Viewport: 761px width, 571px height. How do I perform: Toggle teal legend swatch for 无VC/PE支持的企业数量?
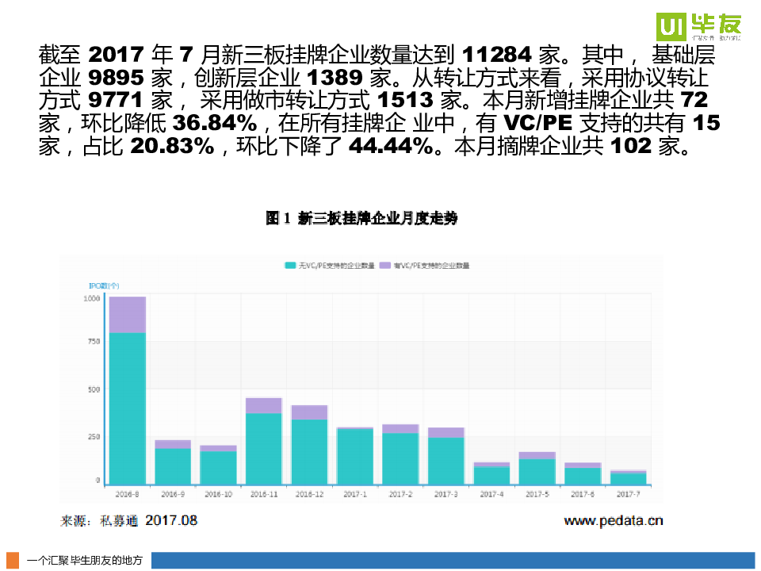290,266
